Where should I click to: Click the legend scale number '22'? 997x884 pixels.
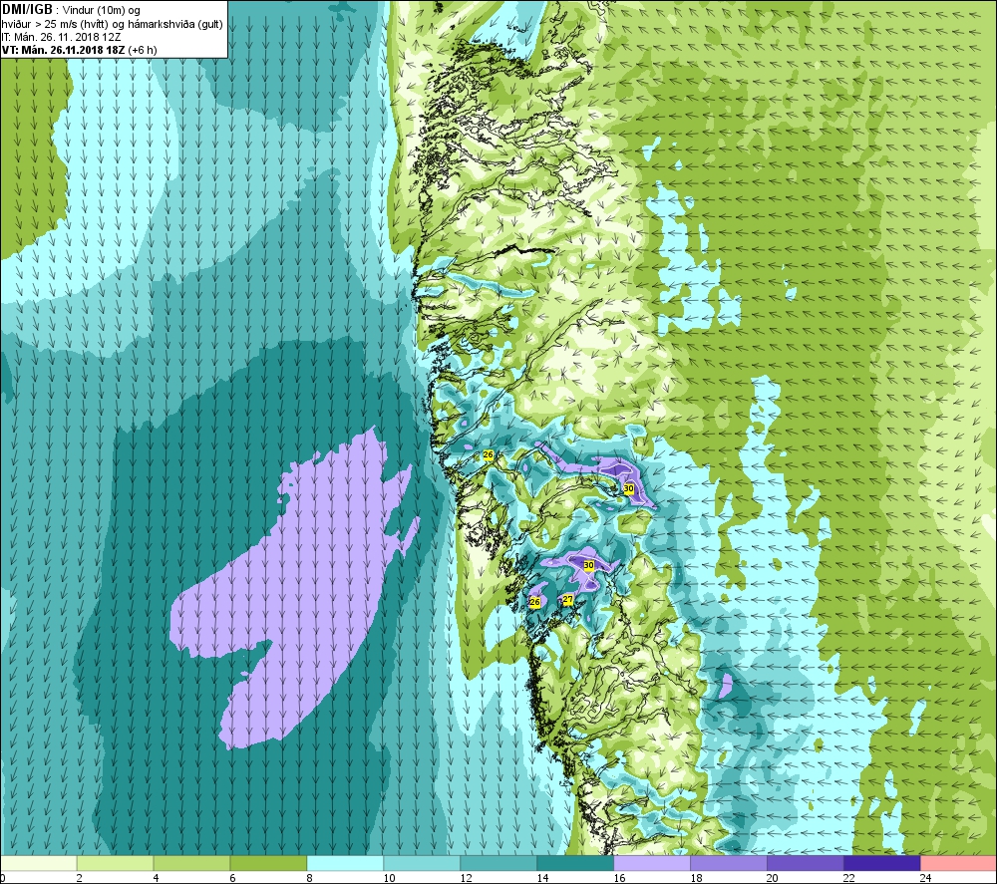tap(849, 878)
